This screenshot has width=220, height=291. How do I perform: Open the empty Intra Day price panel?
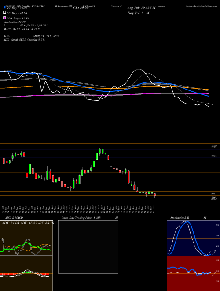(x=88, y=247)
